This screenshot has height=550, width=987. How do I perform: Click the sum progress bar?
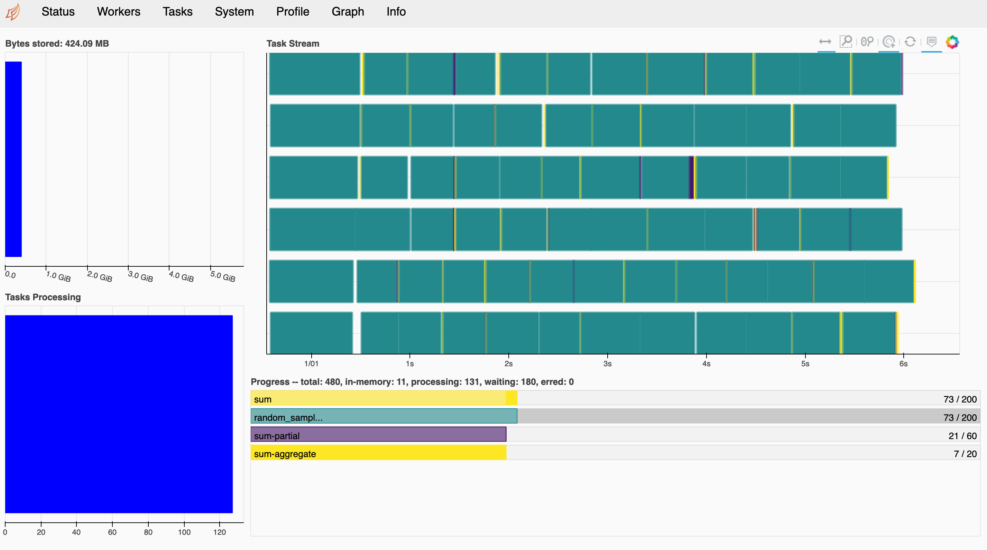(383, 398)
